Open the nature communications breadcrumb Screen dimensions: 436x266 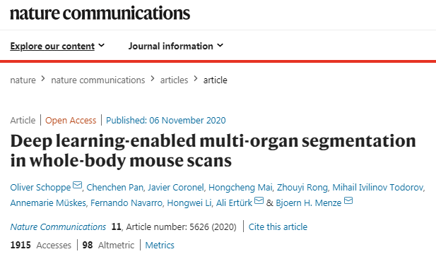[x=98, y=80]
